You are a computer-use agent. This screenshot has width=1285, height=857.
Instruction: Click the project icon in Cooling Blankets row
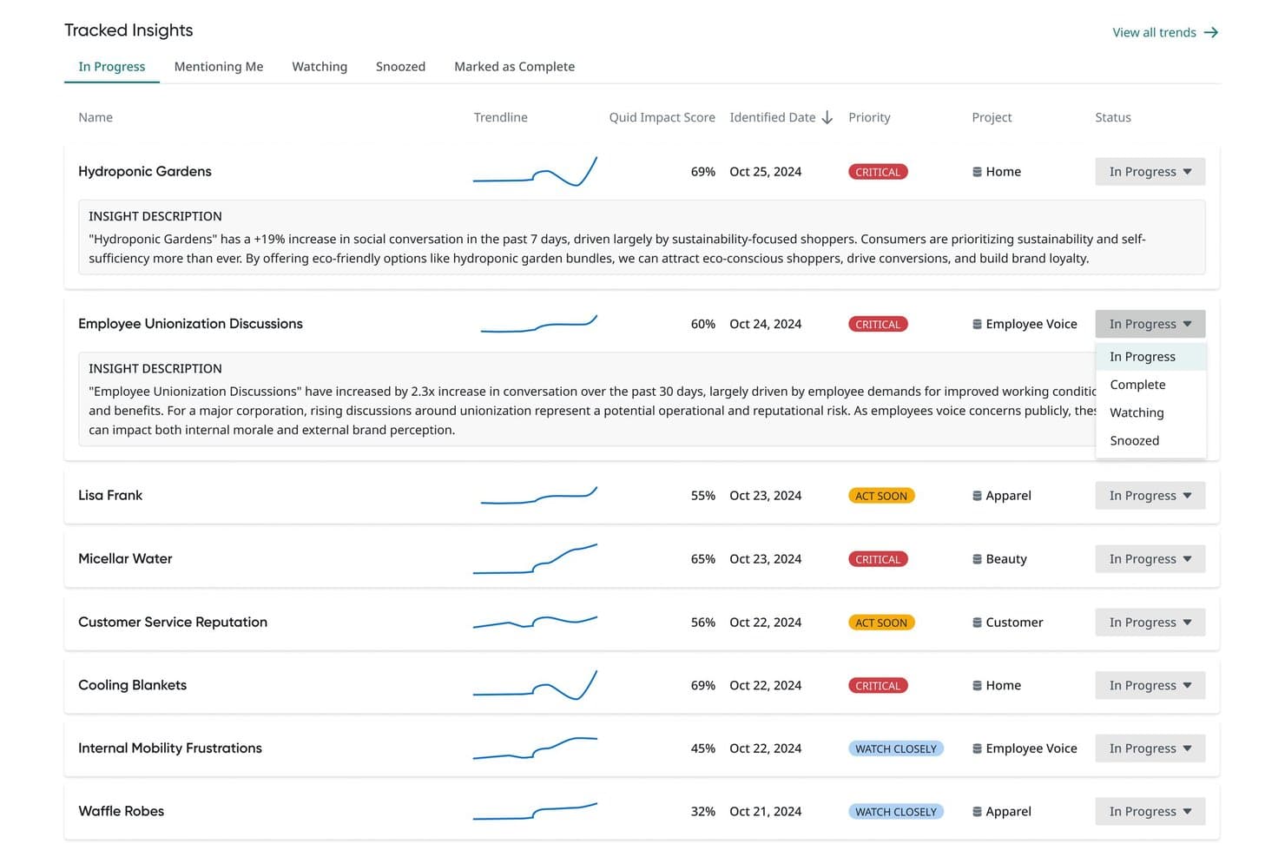(977, 685)
